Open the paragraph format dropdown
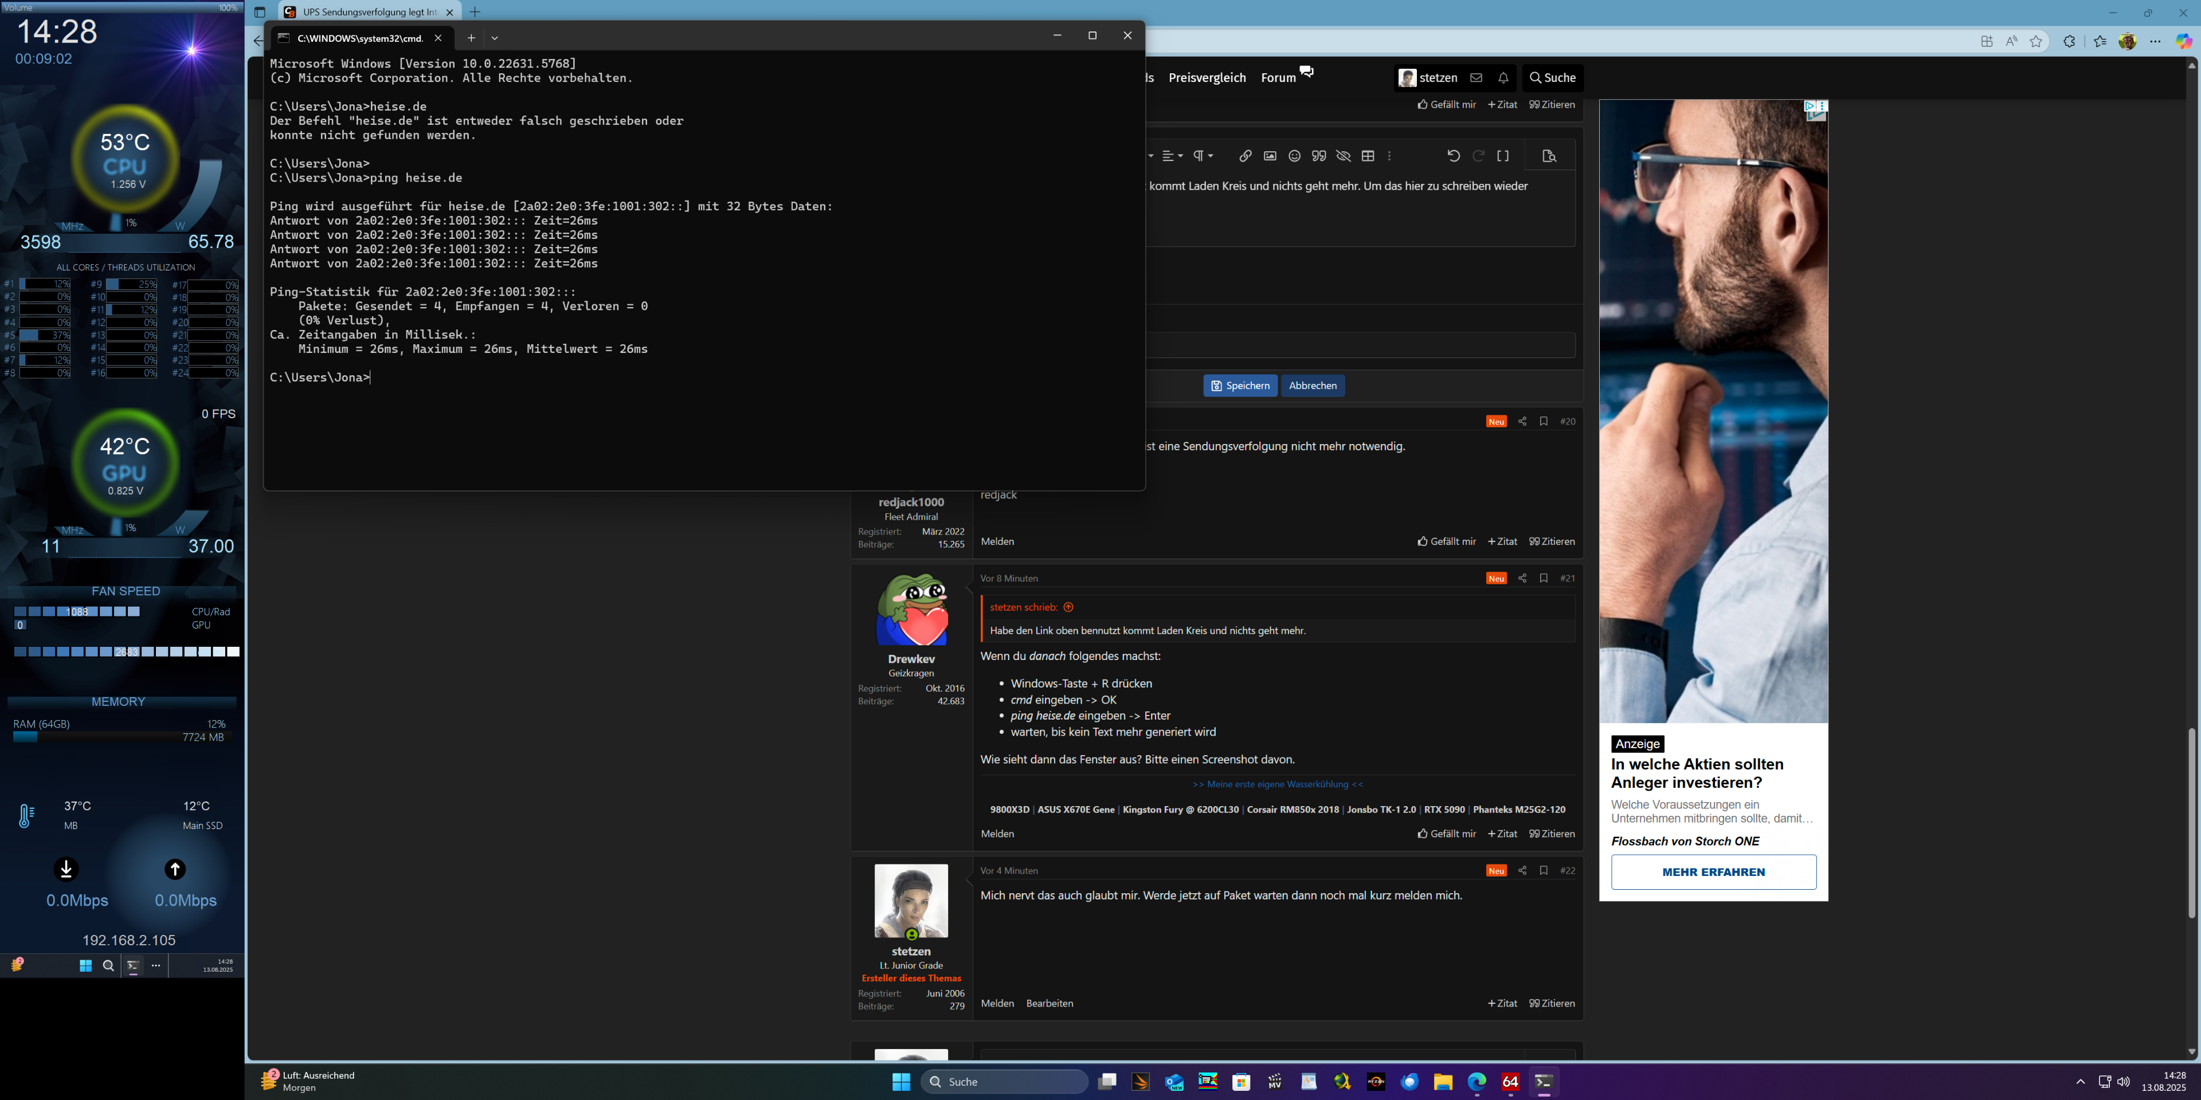 pyautogui.click(x=1203, y=156)
